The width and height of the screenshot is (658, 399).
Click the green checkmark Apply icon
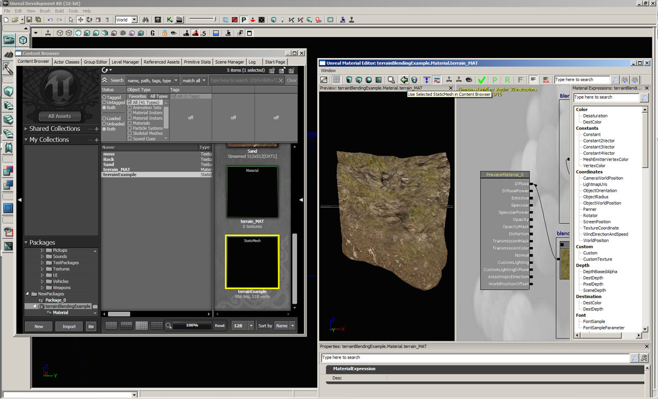tap(482, 80)
